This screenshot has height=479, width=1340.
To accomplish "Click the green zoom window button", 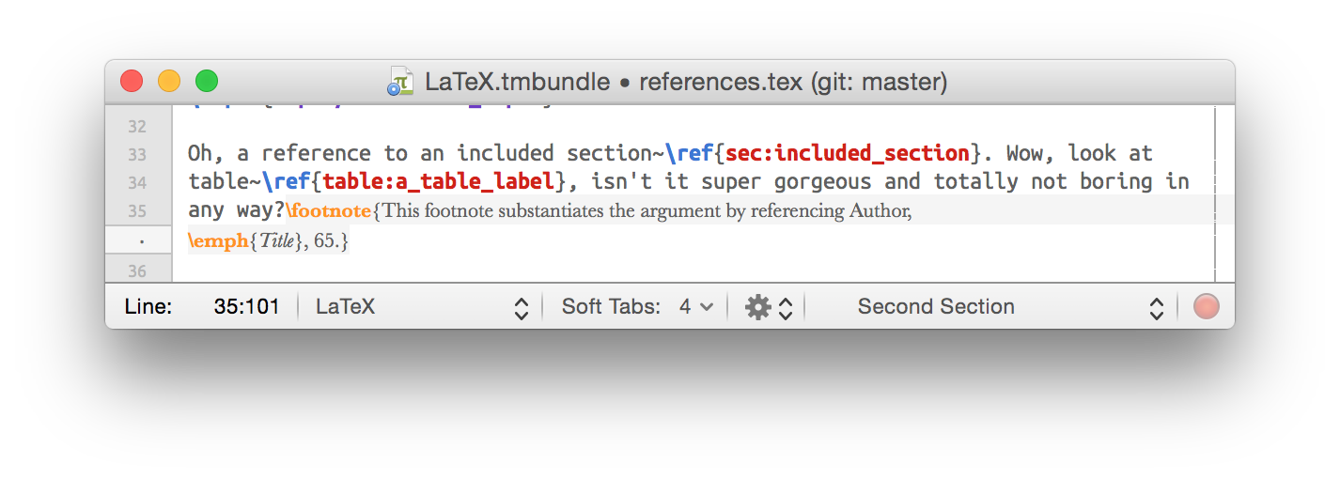I will point(206,82).
